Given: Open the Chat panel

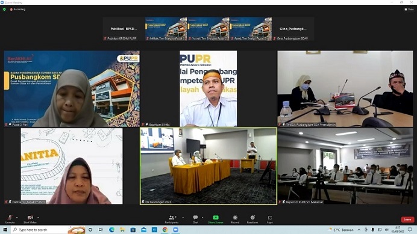Looking at the screenshot, I should (x=195, y=220).
